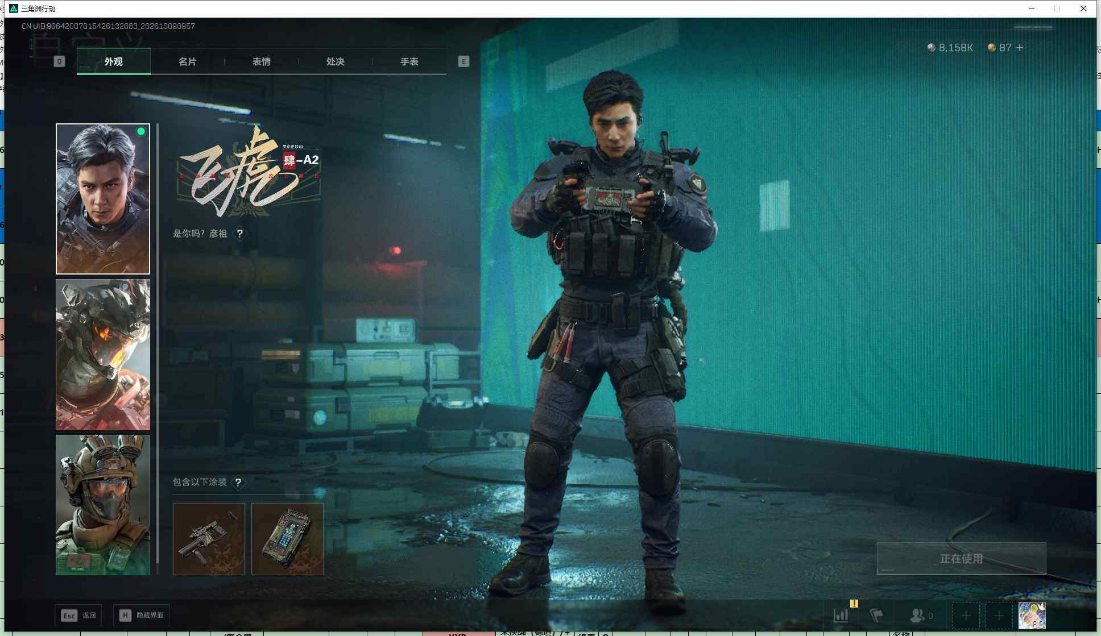The height and width of the screenshot is (636, 1101).
Task: Click the 正在使用 button
Action: (961, 559)
